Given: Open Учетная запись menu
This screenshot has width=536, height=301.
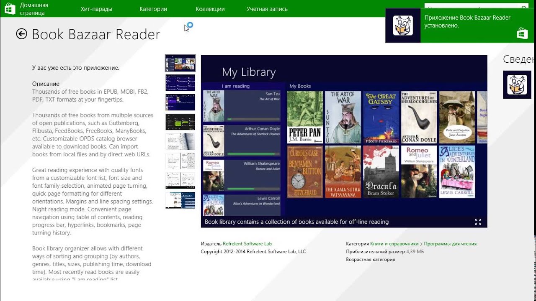Looking at the screenshot, I should click(x=267, y=9).
